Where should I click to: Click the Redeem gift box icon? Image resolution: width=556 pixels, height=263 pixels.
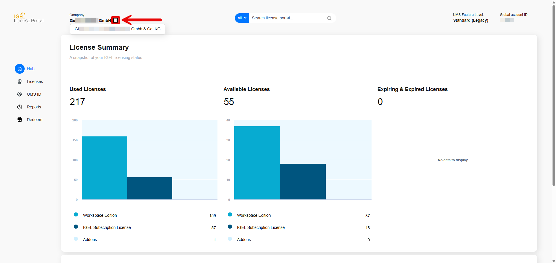click(20, 120)
